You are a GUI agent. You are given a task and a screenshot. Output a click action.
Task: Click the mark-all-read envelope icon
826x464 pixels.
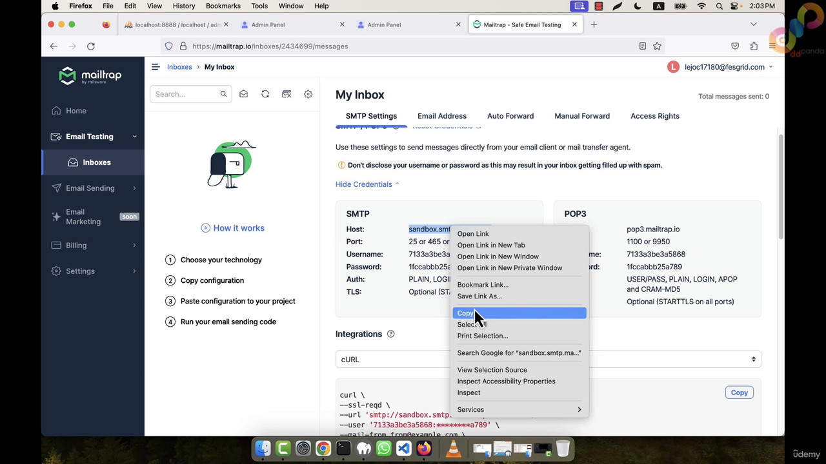coord(243,94)
